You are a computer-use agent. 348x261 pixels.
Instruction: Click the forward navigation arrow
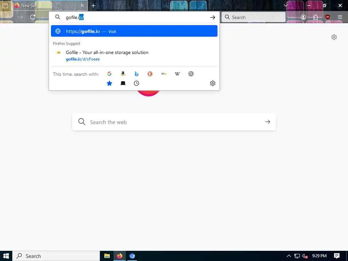pyautogui.click(x=20, y=17)
